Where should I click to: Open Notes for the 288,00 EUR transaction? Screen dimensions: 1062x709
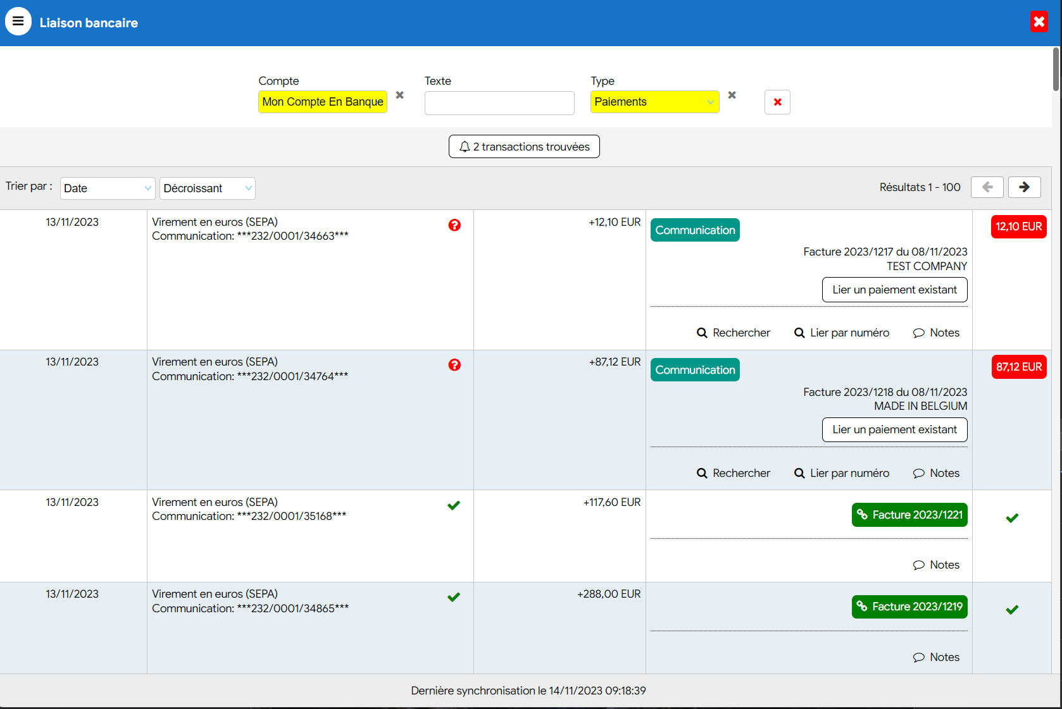pos(936,657)
